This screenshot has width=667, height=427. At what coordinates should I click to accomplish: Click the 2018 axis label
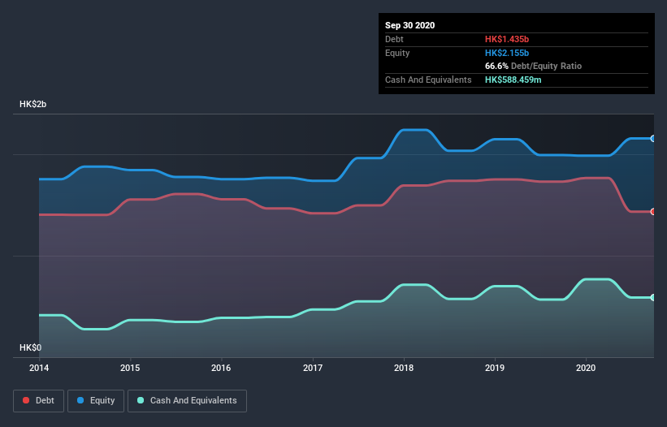click(404, 368)
